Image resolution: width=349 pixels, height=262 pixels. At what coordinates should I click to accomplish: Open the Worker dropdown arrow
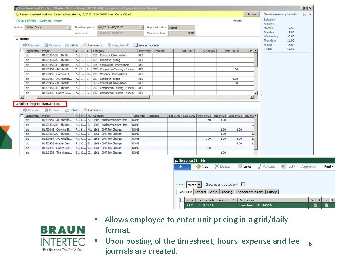pyautogui.click(x=69, y=27)
